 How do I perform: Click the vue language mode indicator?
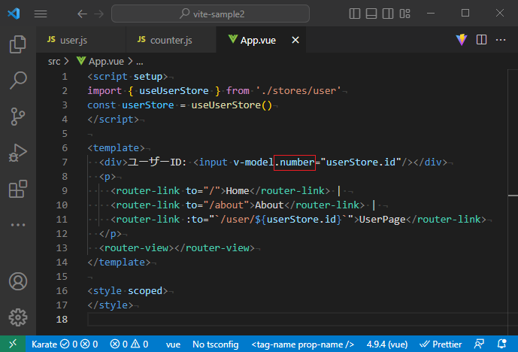tap(173, 344)
